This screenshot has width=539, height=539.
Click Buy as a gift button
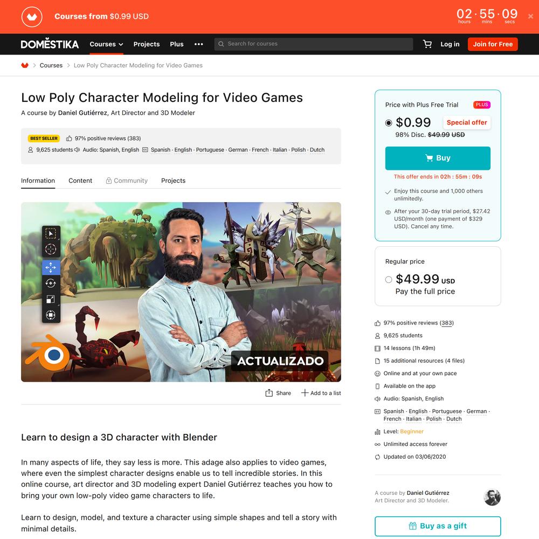point(438,526)
